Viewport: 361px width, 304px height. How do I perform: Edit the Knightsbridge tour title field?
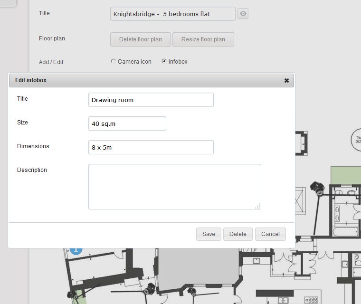tap(173, 14)
